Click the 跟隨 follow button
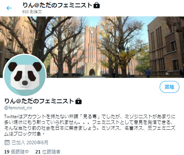 click(169, 87)
